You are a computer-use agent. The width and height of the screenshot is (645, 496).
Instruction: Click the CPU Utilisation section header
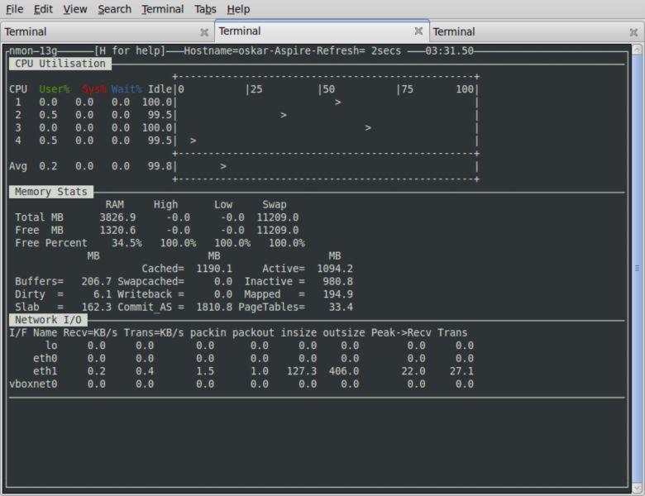pyautogui.click(x=60, y=64)
